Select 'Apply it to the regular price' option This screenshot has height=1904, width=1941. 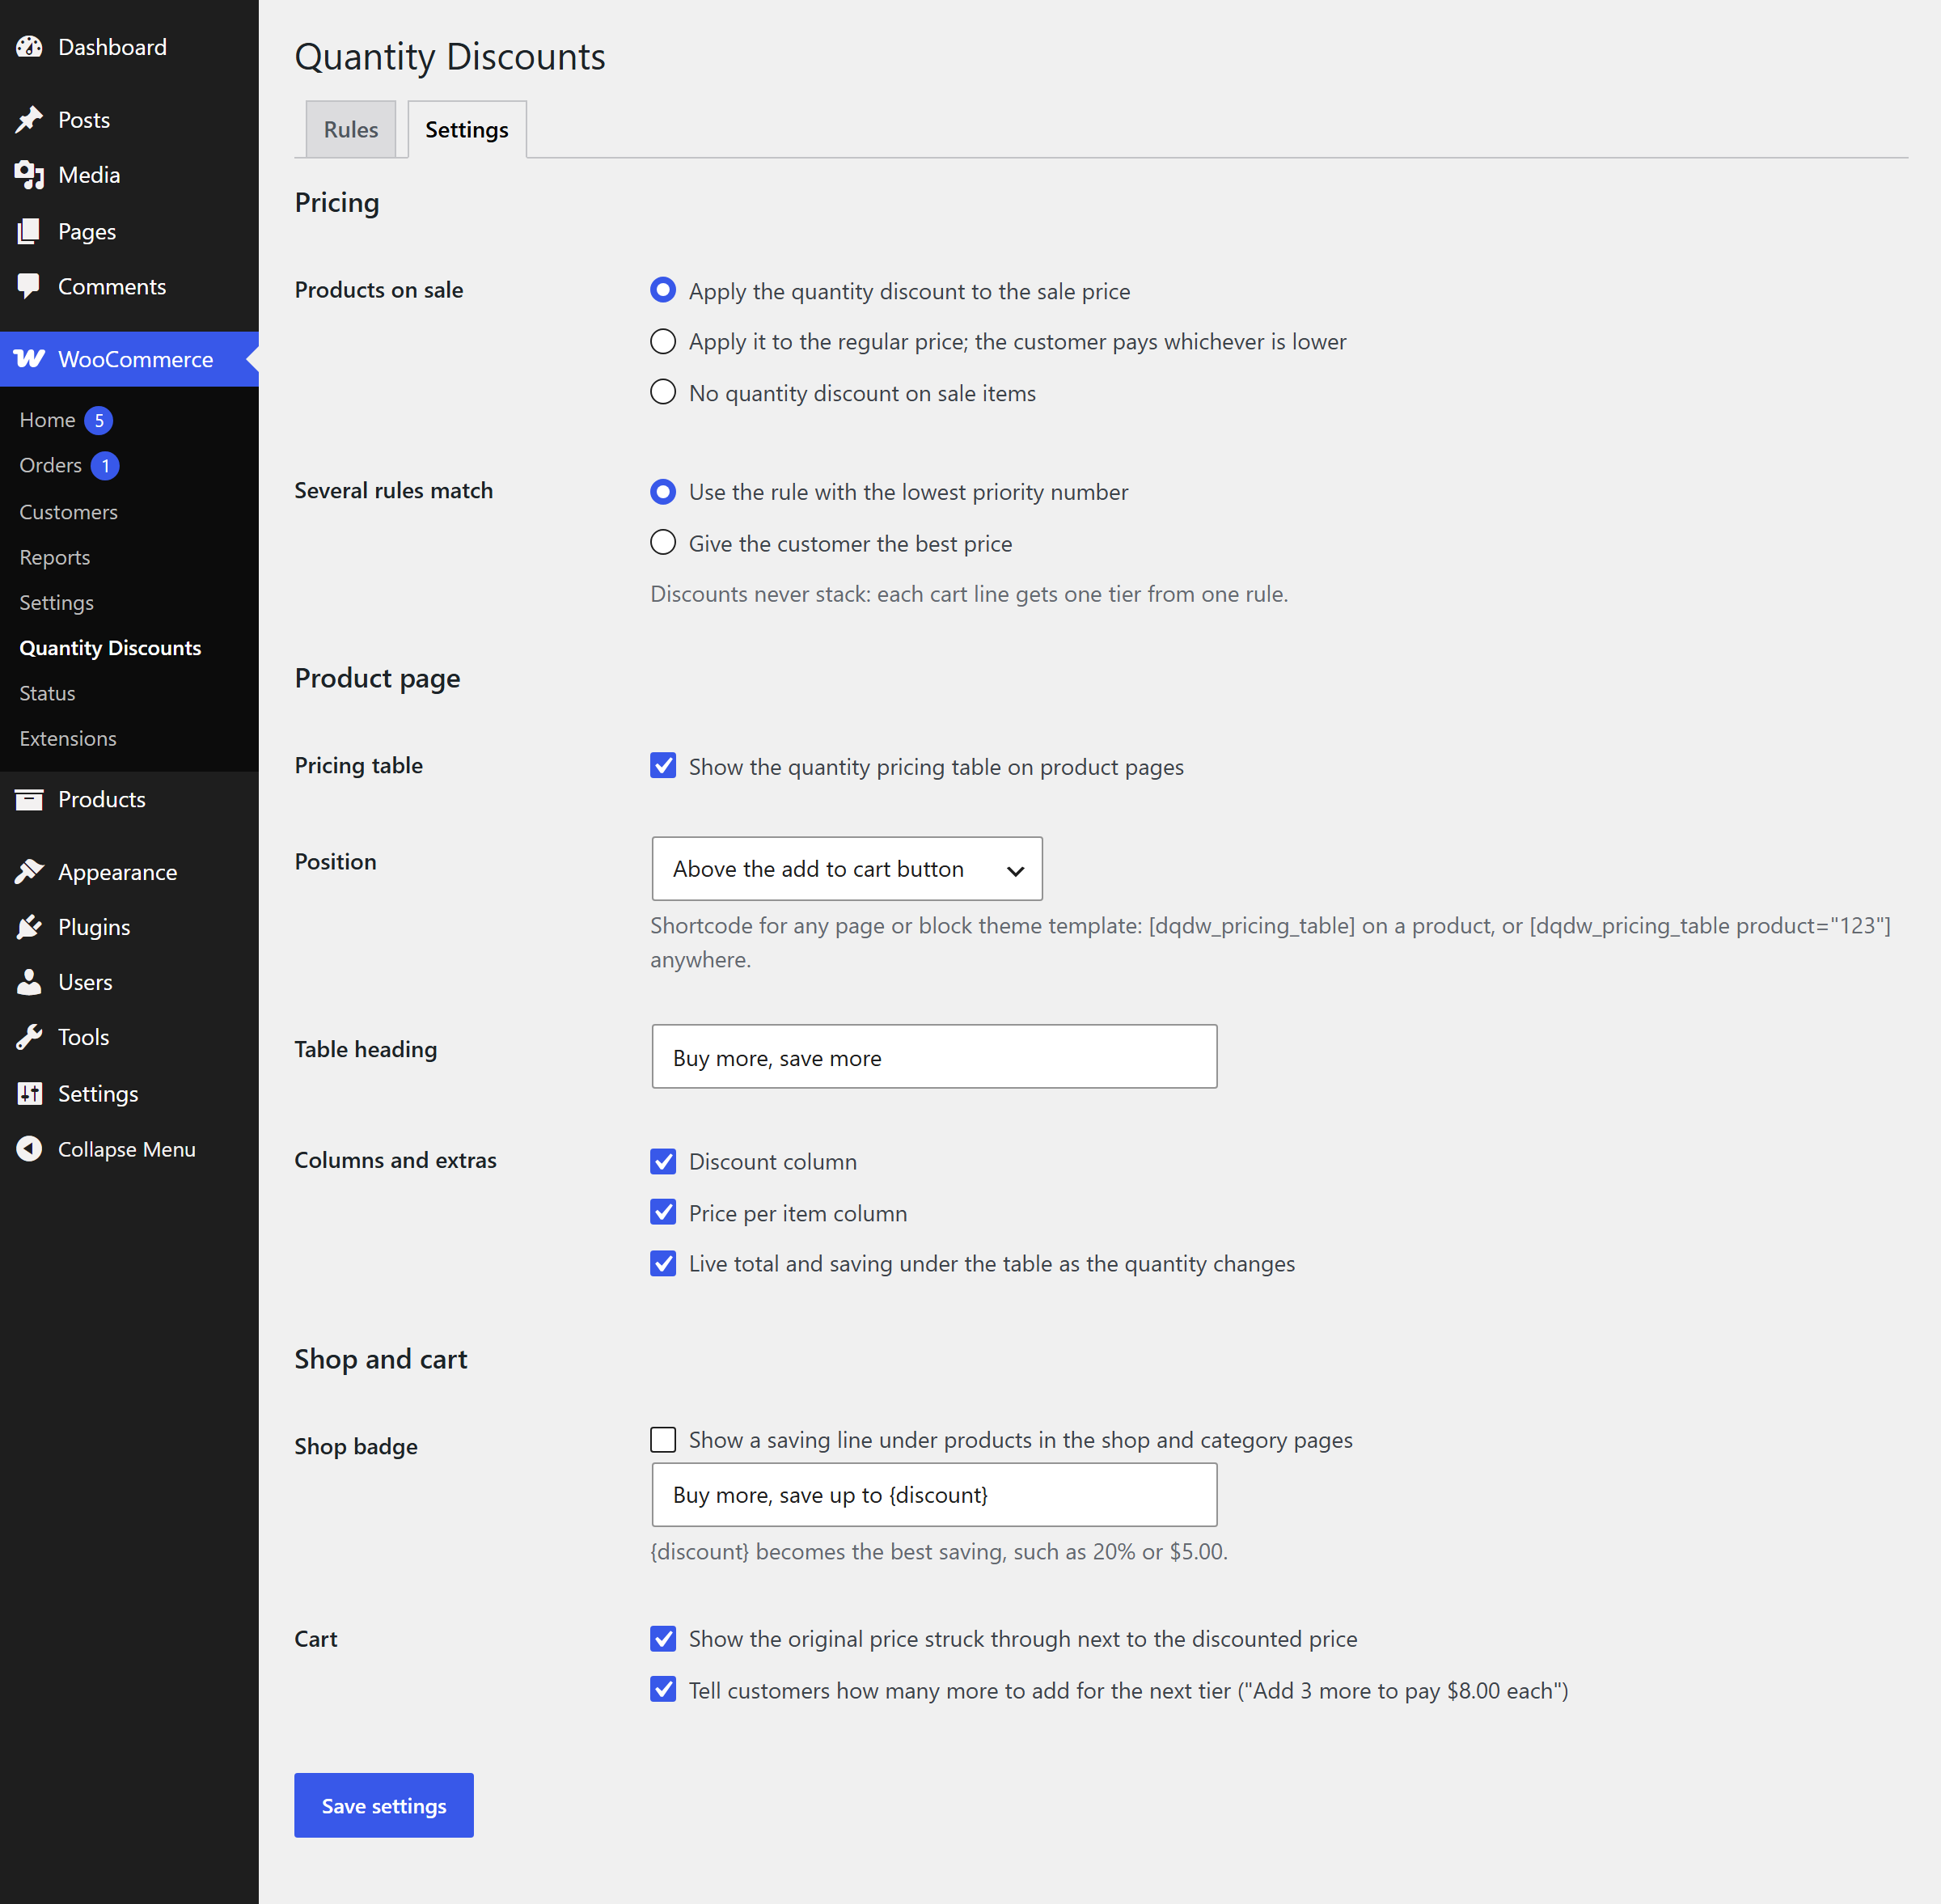(x=663, y=341)
